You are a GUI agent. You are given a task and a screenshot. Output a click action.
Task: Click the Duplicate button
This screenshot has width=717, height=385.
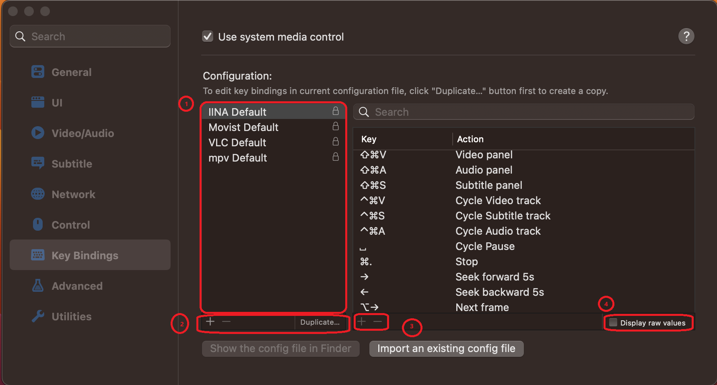pos(320,322)
